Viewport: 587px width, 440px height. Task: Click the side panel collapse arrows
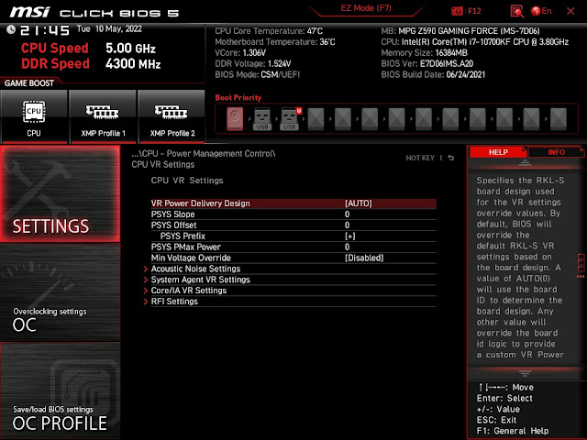click(x=581, y=277)
